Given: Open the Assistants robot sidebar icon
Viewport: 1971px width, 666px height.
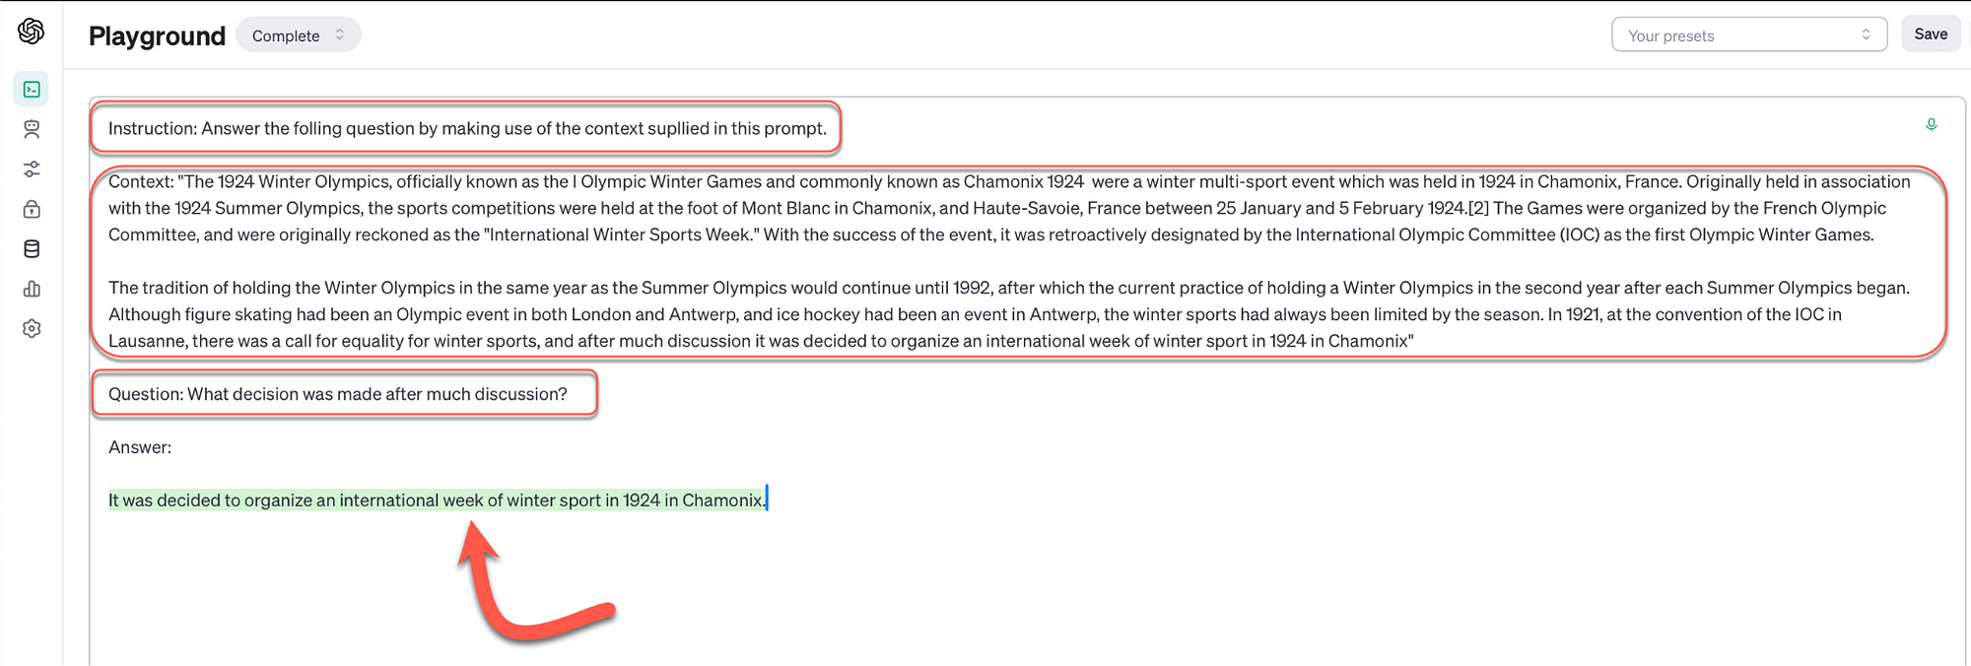Looking at the screenshot, I should pyautogui.click(x=32, y=129).
